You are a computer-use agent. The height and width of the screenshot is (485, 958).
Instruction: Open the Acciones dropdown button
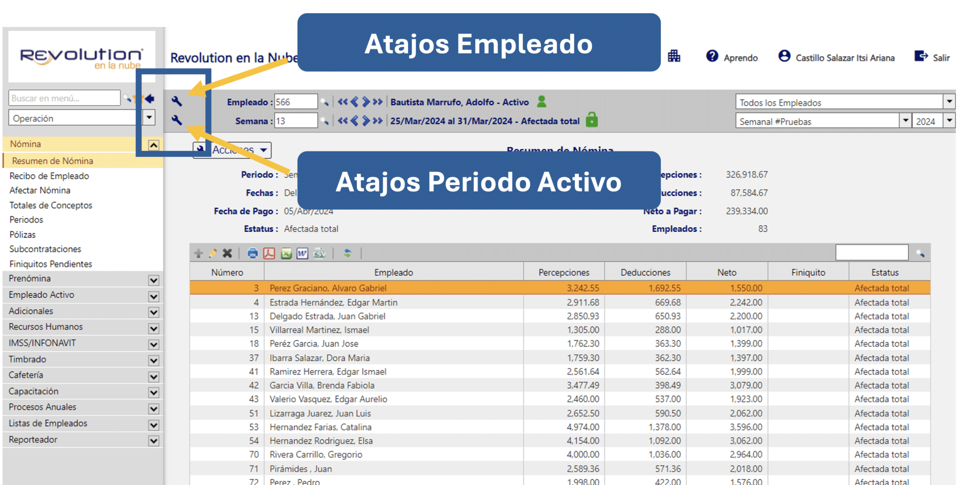point(232,150)
